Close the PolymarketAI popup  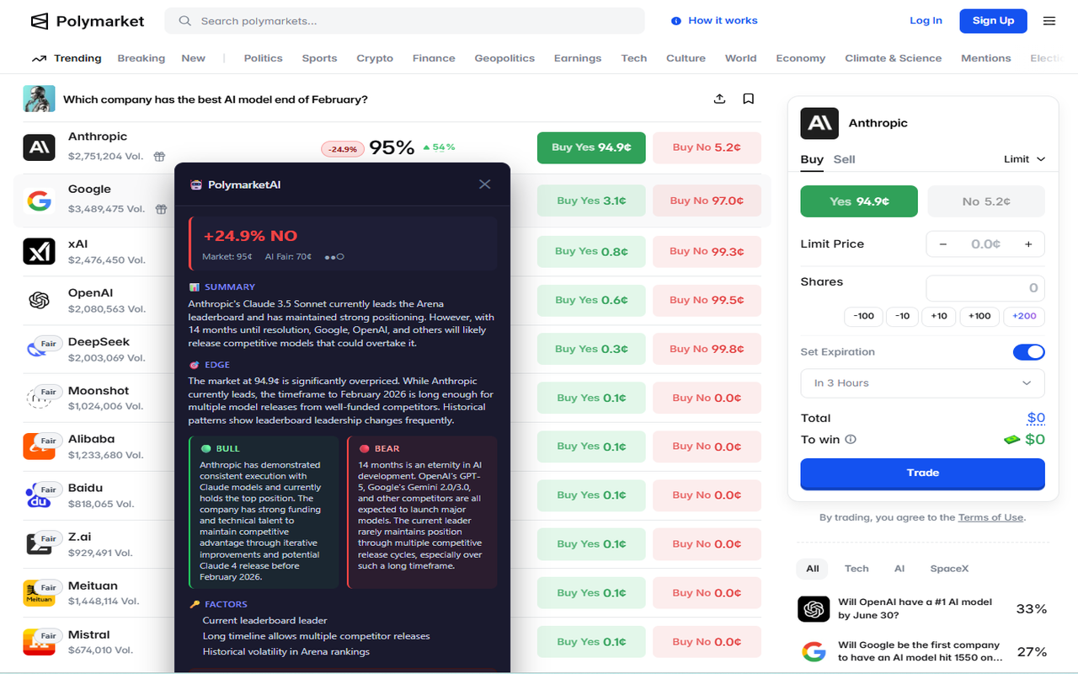484,184
